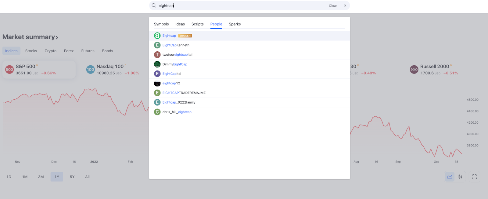Select the Indices category tab
Image resolution: width=488 pixels, height=199 pixels.
11,51
